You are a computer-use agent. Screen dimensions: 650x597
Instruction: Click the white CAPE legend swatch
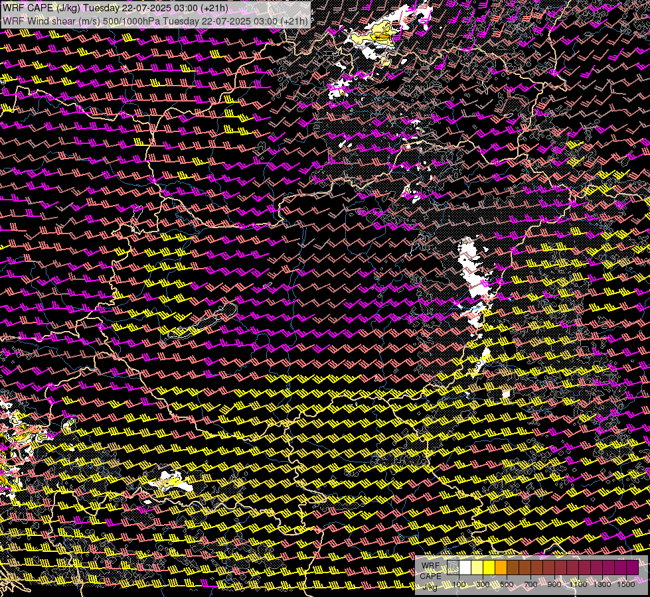(465, 567)
